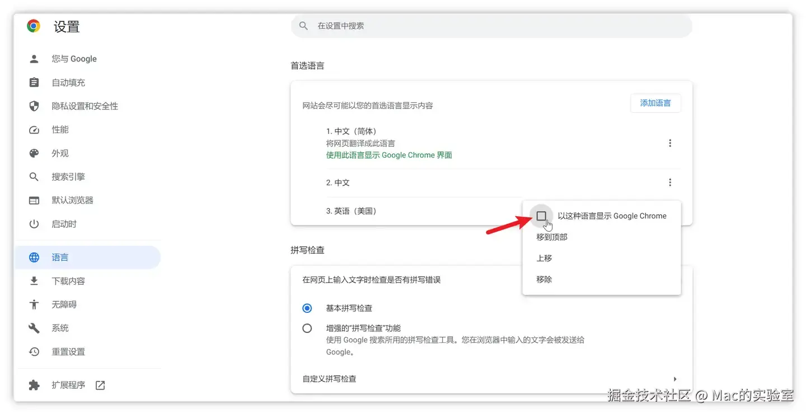Click the power icon for 启动时
This screenshot has height=415, width=806.
coord(34,224)
